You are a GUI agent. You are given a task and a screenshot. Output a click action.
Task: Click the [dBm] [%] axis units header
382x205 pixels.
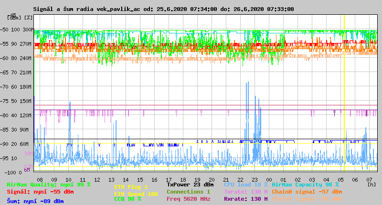[x=20, y=18]
